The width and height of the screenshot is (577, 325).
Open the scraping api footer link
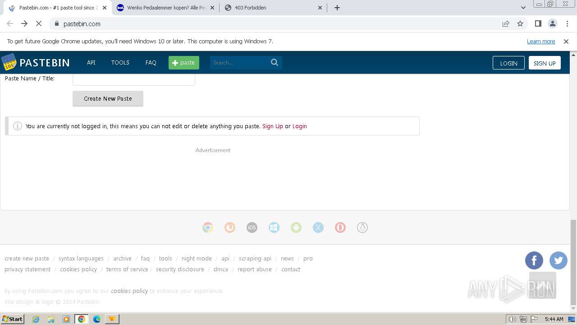point(255,259)
